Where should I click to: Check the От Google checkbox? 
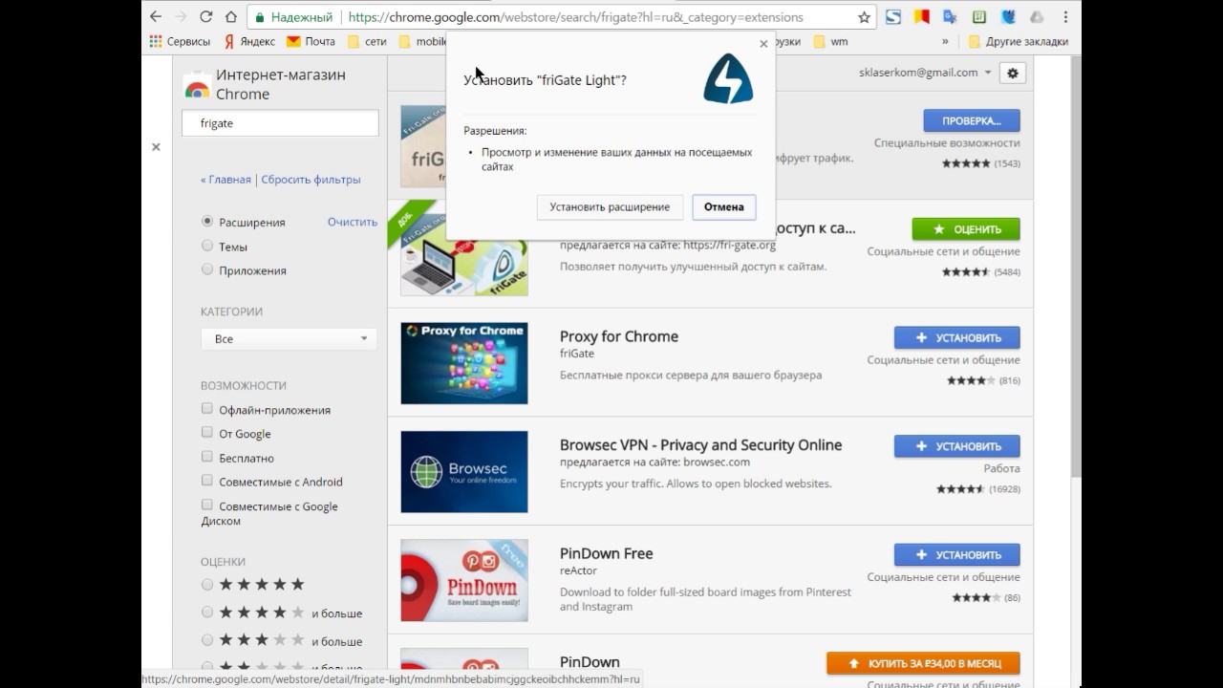(207, 433)
